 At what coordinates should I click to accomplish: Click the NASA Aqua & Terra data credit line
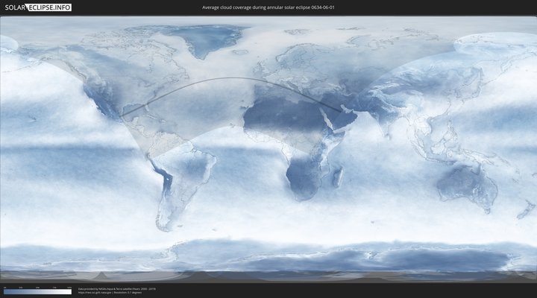point(117,289)
